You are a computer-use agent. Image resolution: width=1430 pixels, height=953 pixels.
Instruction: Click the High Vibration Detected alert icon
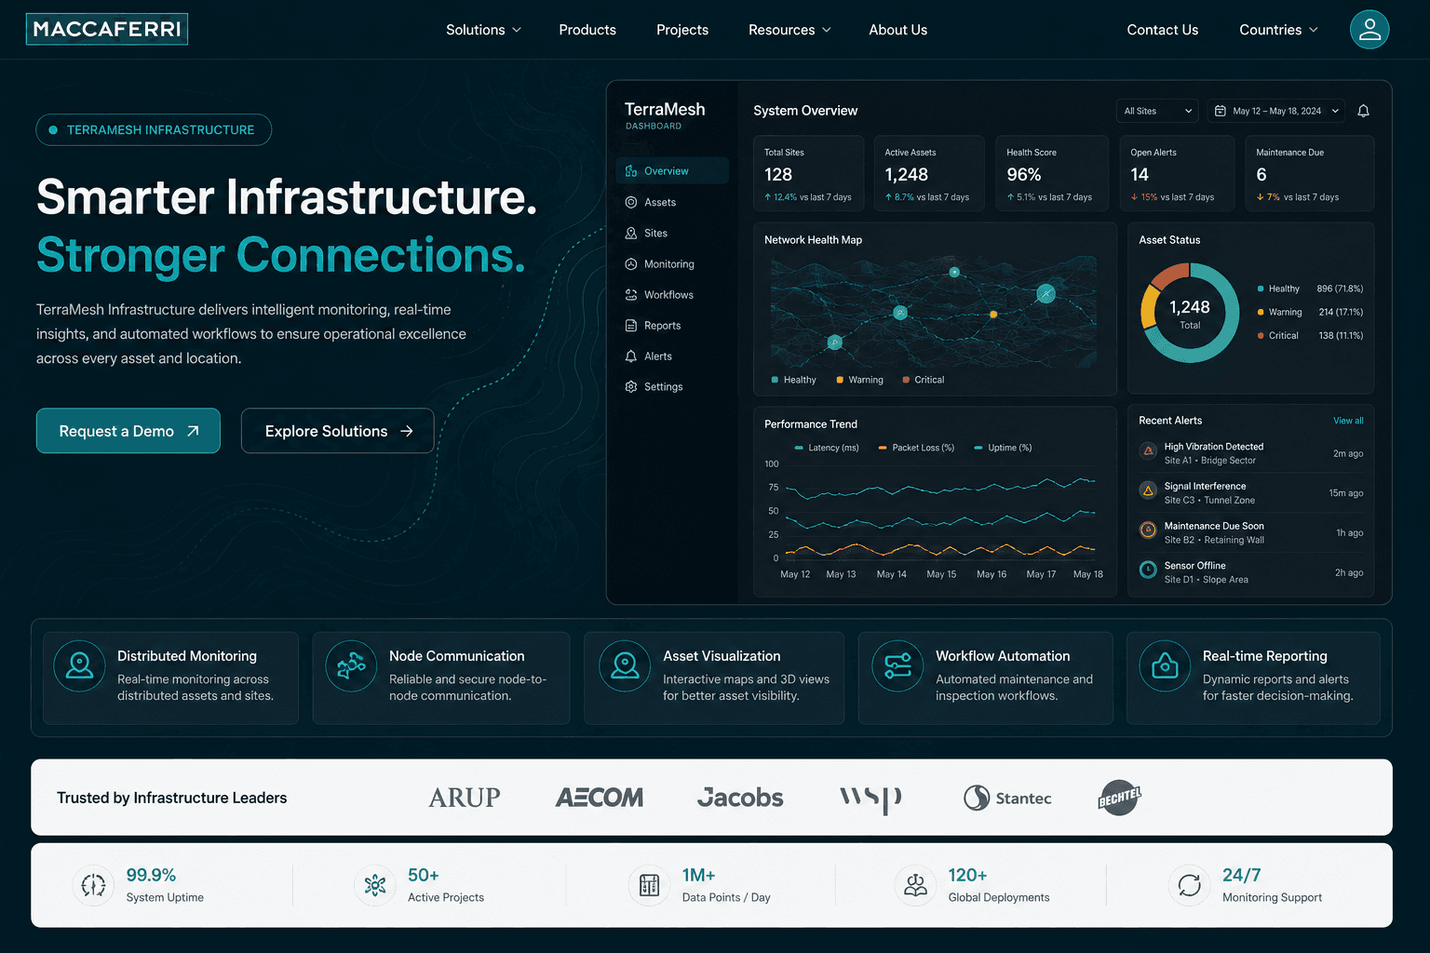(x=1148, y=451)
